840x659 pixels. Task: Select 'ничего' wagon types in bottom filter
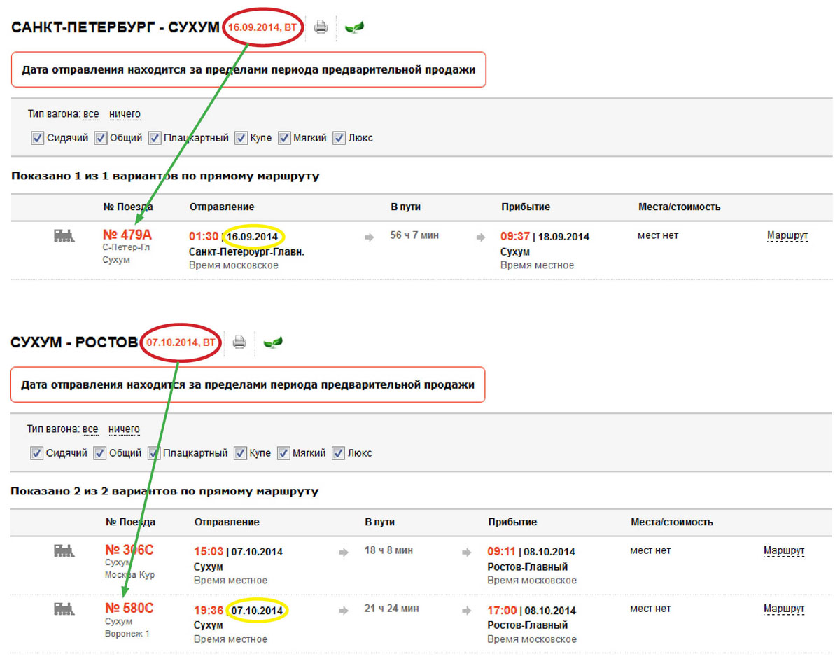pyautogui.click(x=124, y=429)
